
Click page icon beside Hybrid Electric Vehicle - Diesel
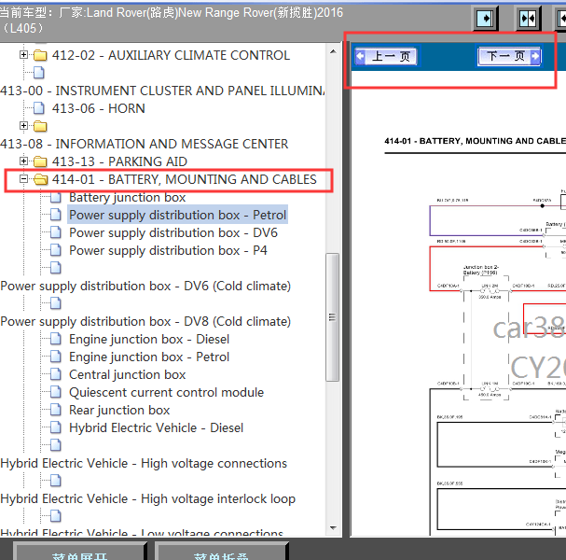pyautogui.click(x=56, y=427)
